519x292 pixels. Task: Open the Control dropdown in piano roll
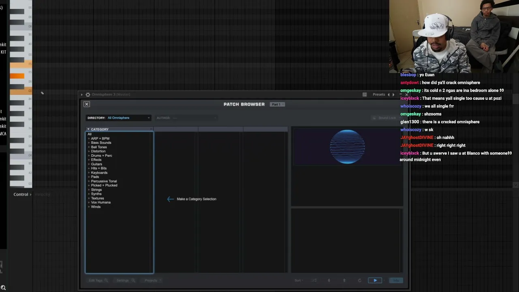click(x=22, y=195)
